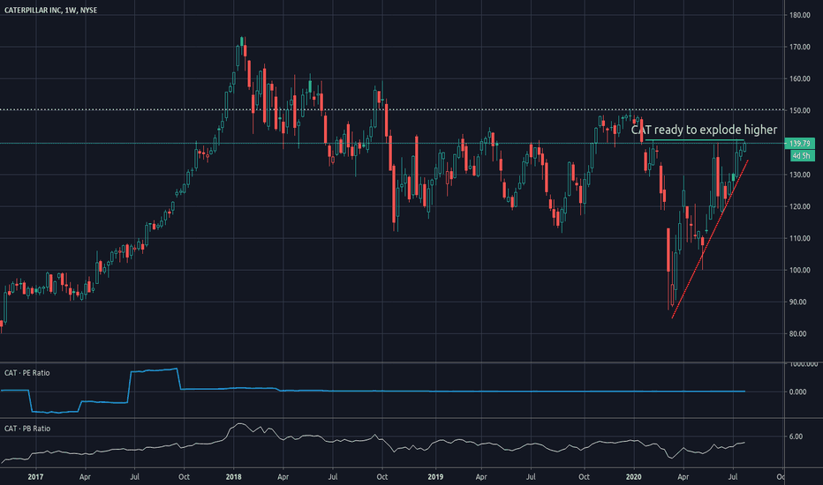The image size is (823, 485).
Task: Click the 2018 year label on the time axis
Action: 234,476
